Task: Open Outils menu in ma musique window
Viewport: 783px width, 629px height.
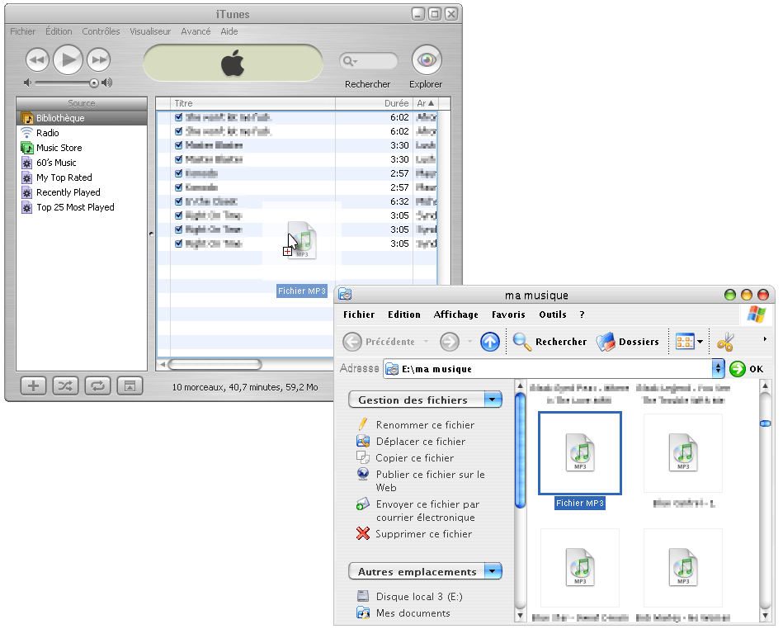Action: click(x=553, y=314)
